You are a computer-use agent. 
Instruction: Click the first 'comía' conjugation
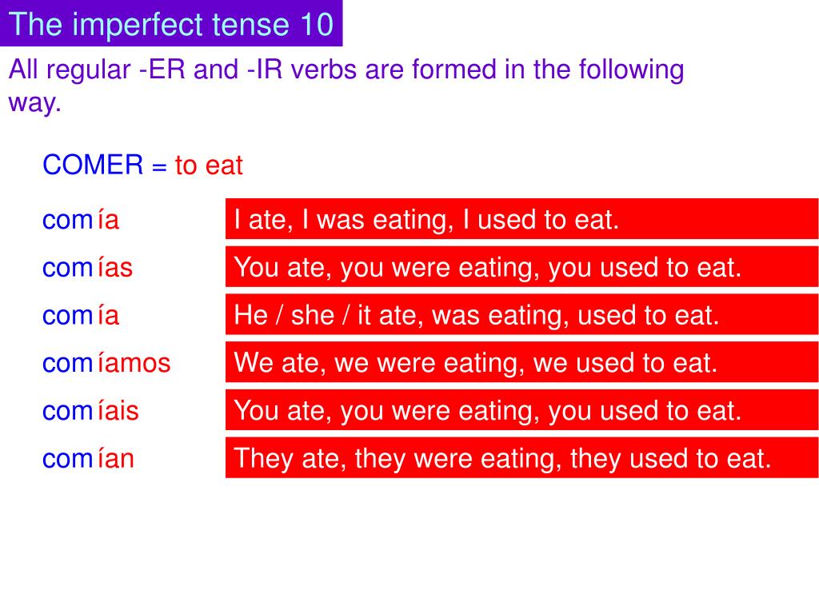click(x=81, y=219)
